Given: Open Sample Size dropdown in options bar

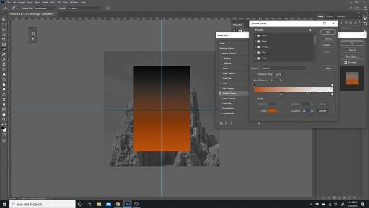Looking at the screenshot, I should point(45,8).
